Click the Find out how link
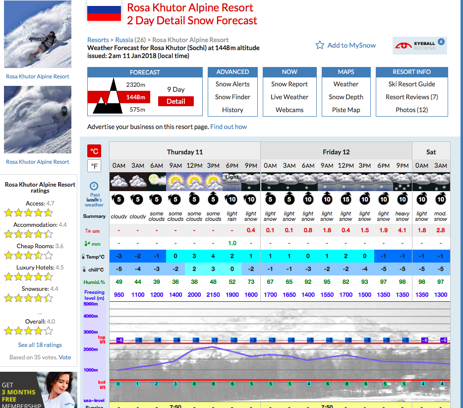The height and width of the screenshot is (408, 463). point(229,127)
